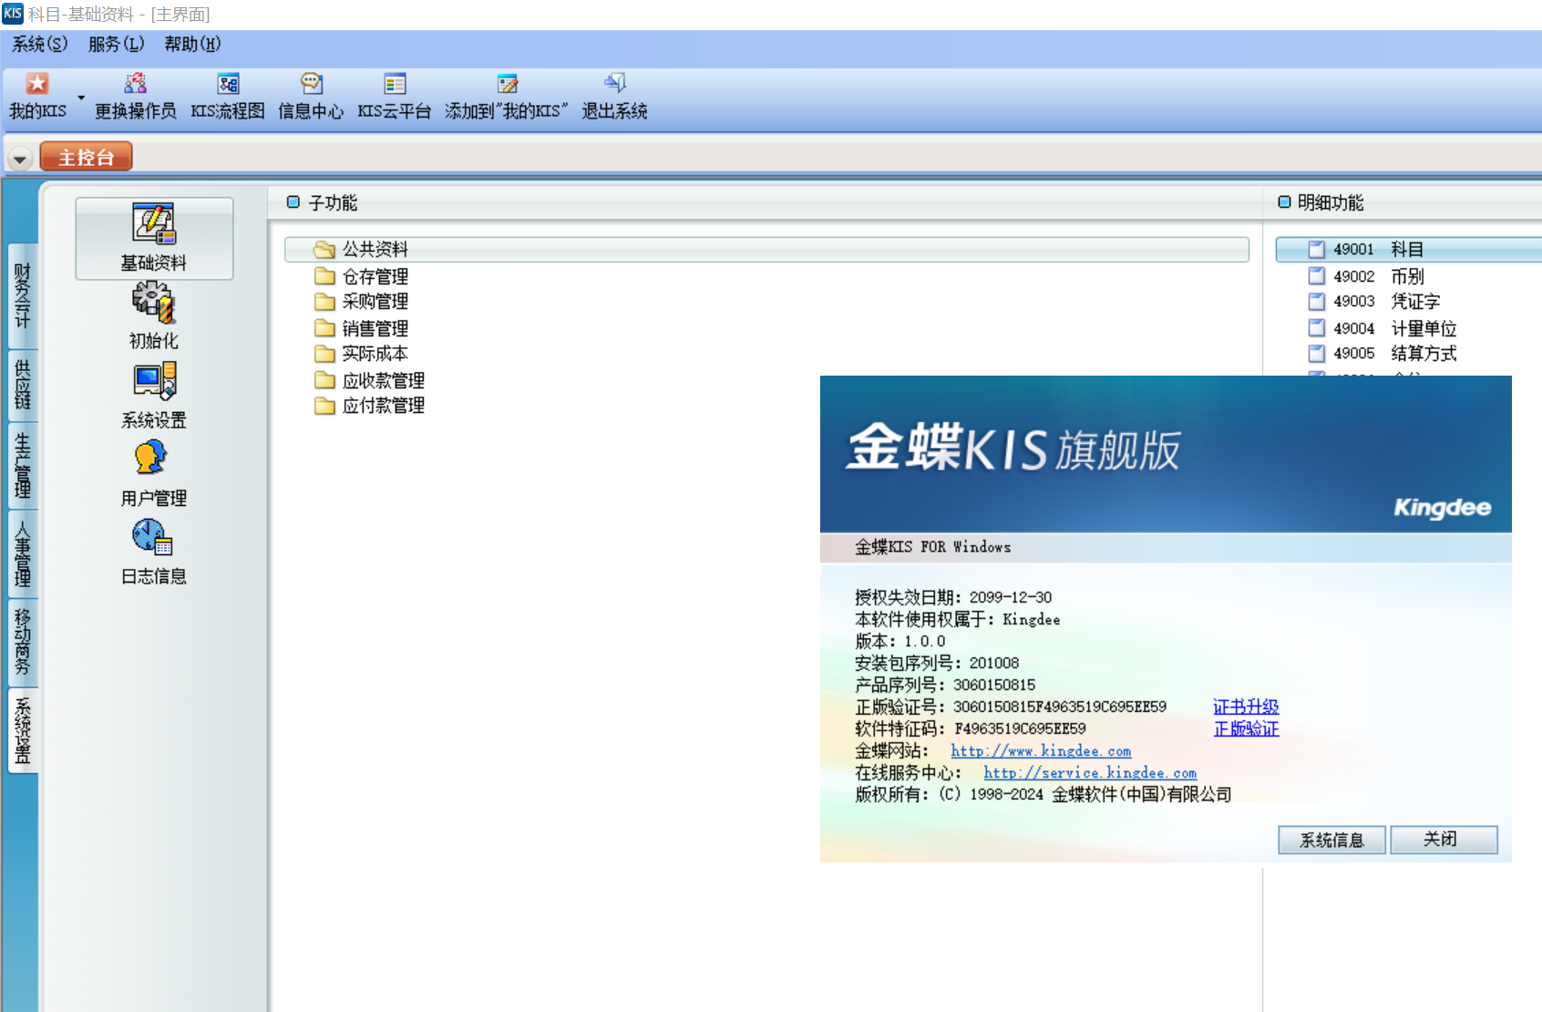The image size is (1542, 1012).
Task: Select detail item 49004 计量单位
Action: click(x=1383, y=328)
